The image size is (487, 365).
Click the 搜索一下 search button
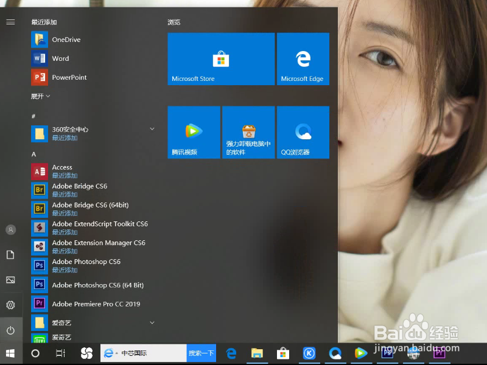pyautogui.click(x=201, y=353)
